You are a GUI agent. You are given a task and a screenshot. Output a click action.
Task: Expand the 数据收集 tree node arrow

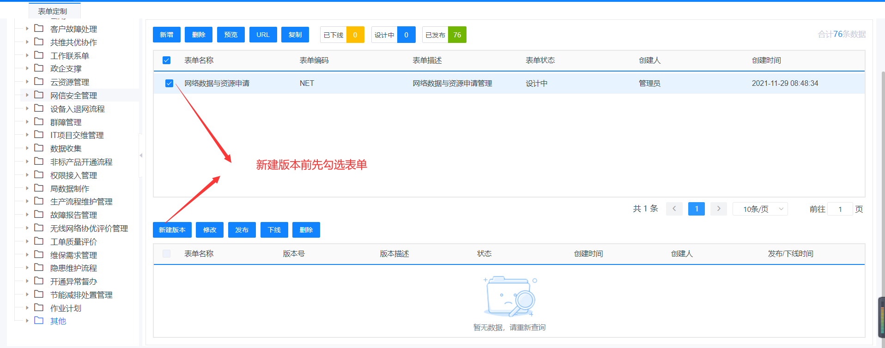pyautogui.click(x=27, y=148)
